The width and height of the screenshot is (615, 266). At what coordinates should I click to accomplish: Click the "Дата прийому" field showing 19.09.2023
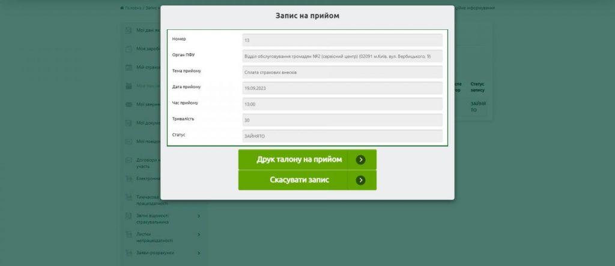click(x=342, y=88)
